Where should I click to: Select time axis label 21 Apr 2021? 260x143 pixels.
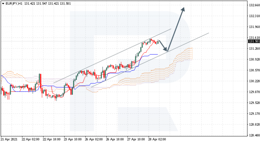(9, 139)
